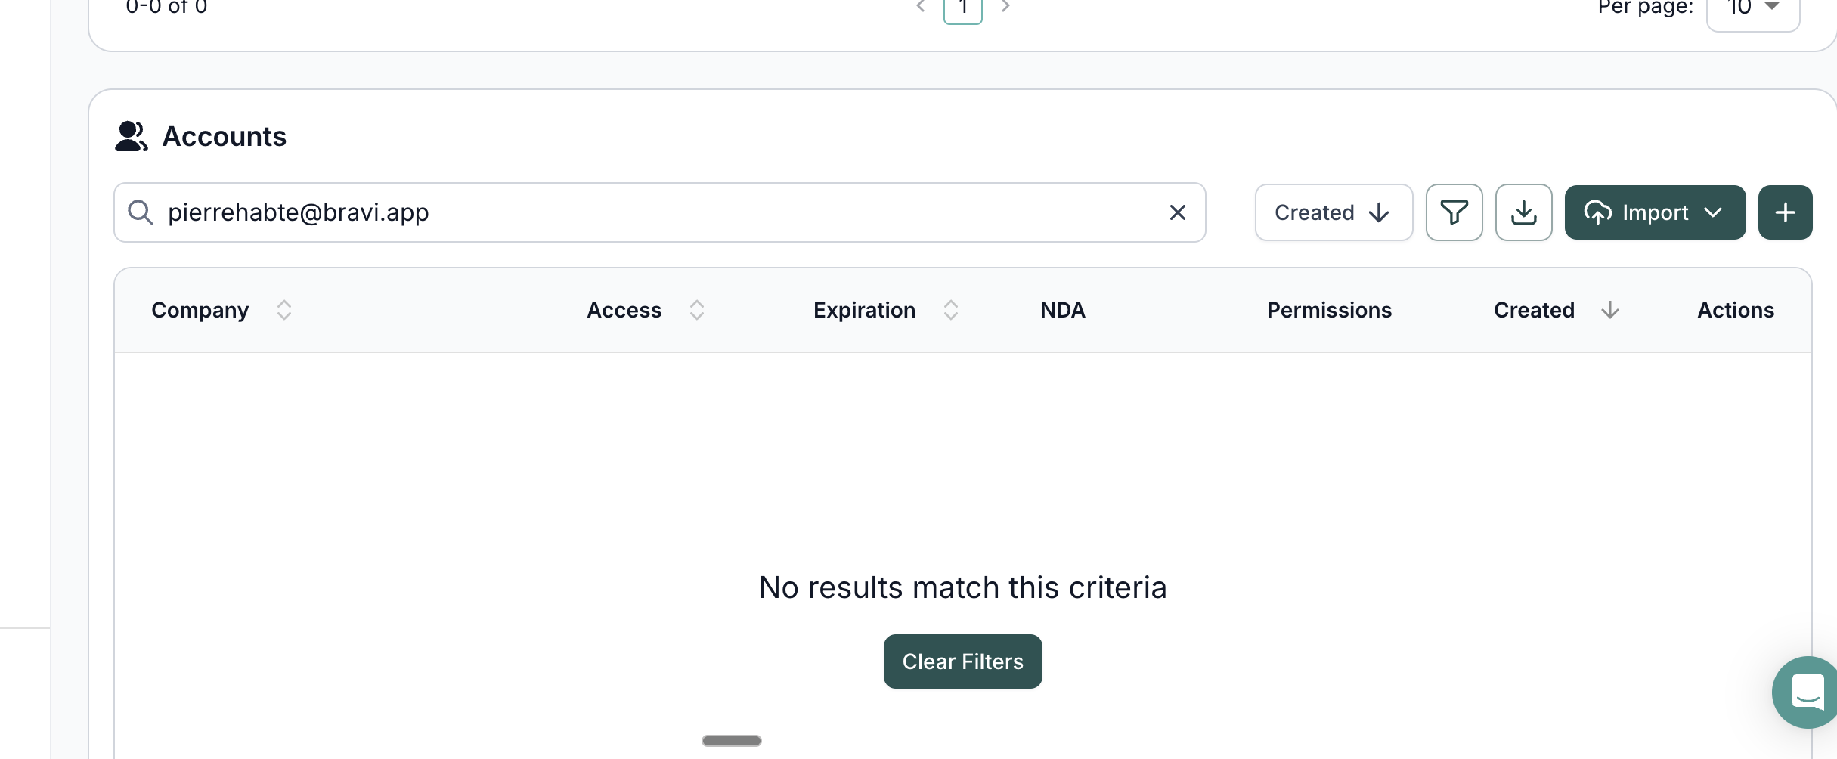
Task: Click the Accounts people icon
Action: (131, 137)
